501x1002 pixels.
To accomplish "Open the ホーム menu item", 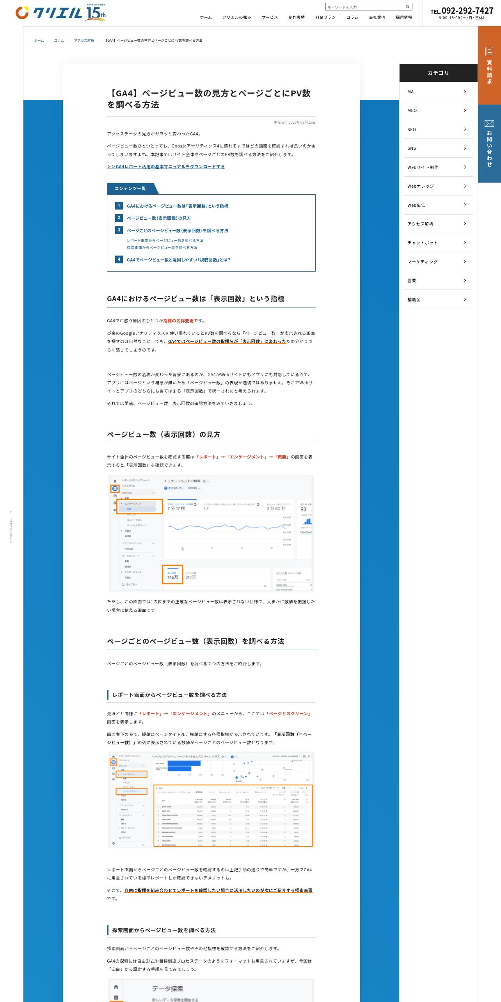I will point(206,17).
